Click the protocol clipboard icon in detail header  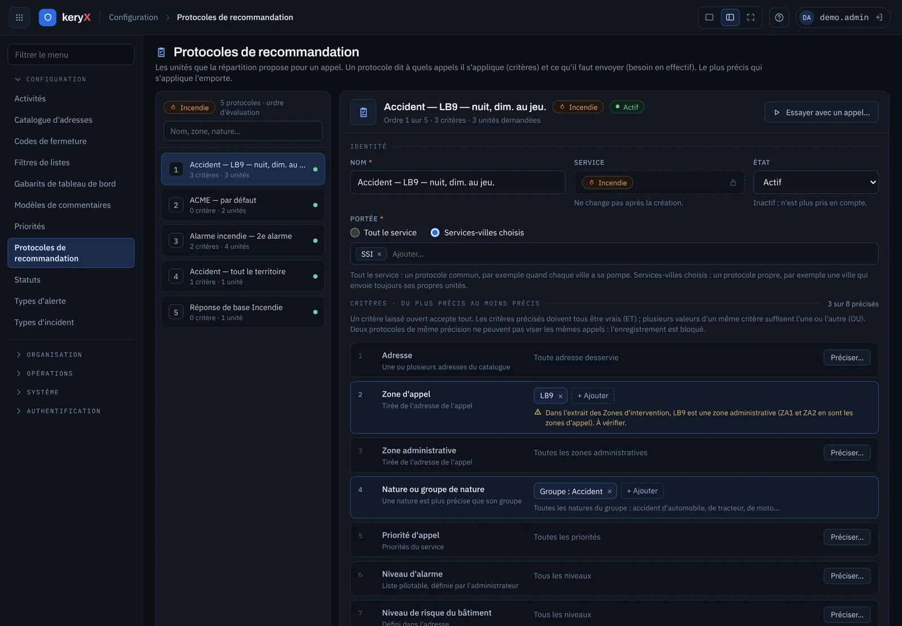tap(364, 112)
